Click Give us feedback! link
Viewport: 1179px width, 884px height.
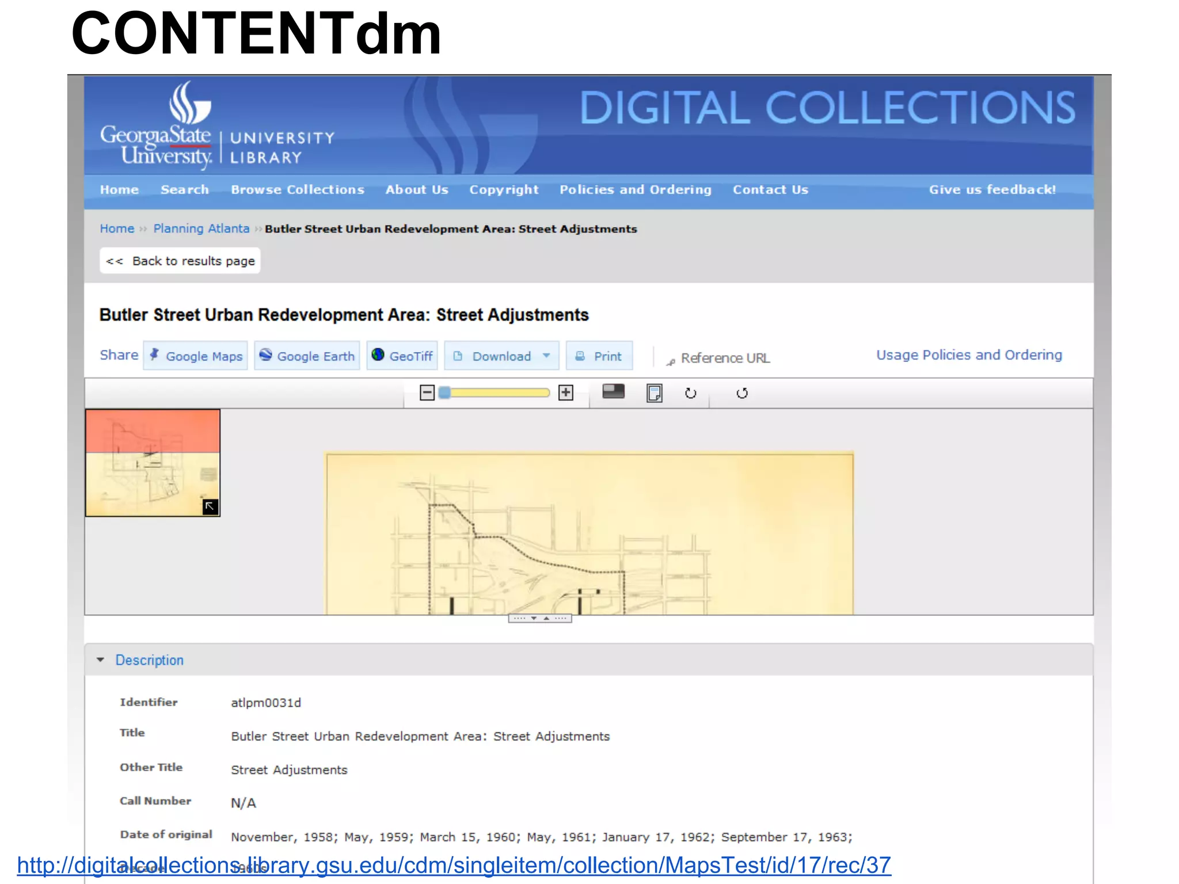tap(992, 190)
